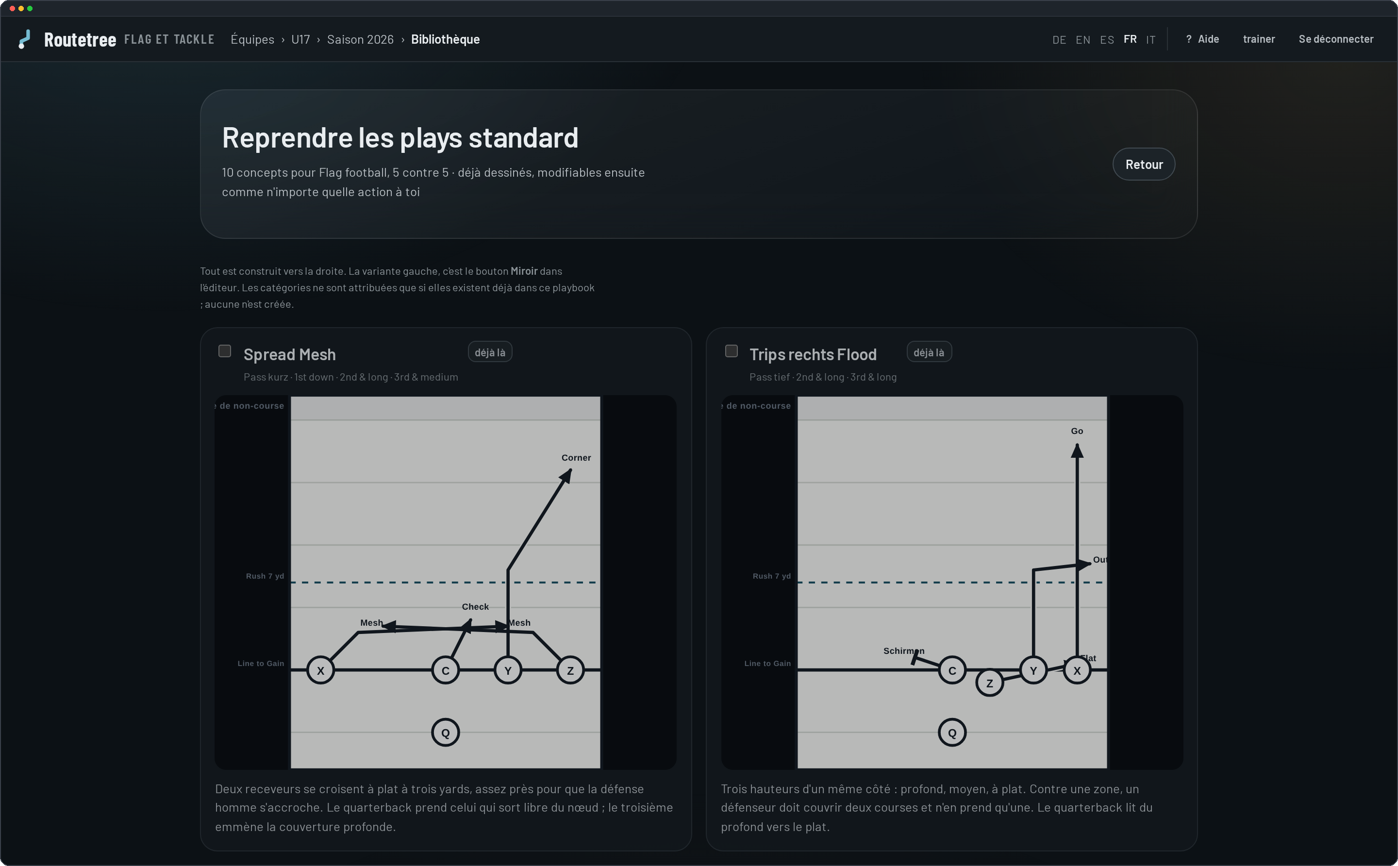Open the U17 breadcrumb level
The height and width of the screenshot is (866, 1398).
tap(300, 39)
